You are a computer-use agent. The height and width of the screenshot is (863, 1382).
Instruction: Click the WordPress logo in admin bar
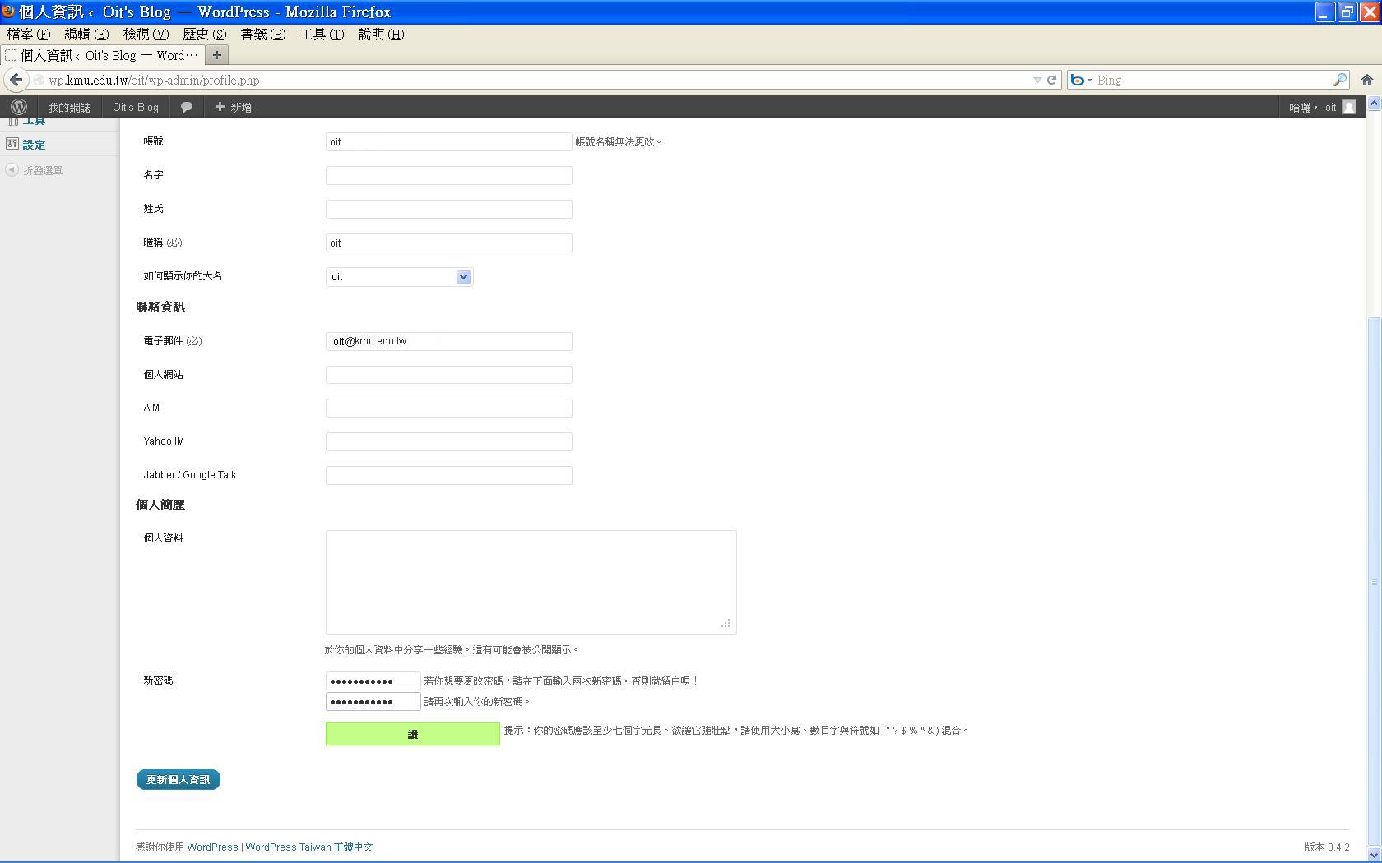[x=18, y=107]
